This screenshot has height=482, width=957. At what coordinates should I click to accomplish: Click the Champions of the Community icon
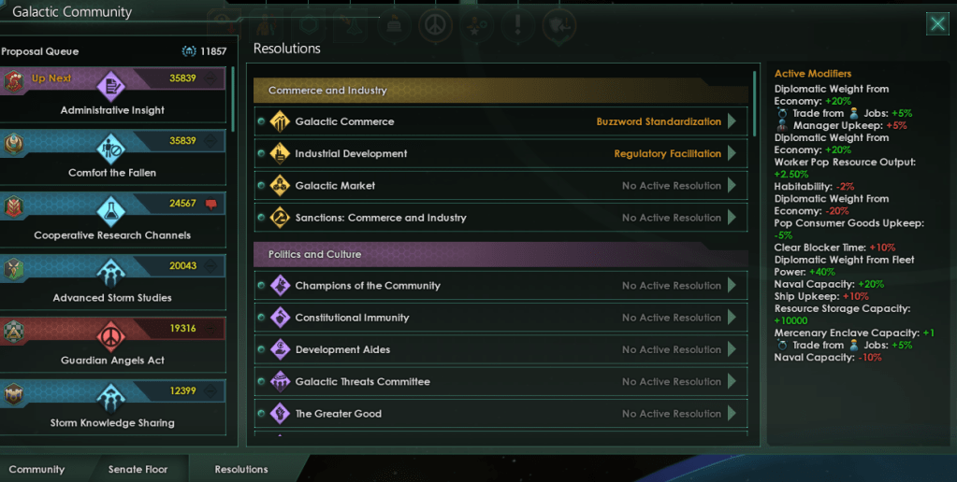(280, 286)
